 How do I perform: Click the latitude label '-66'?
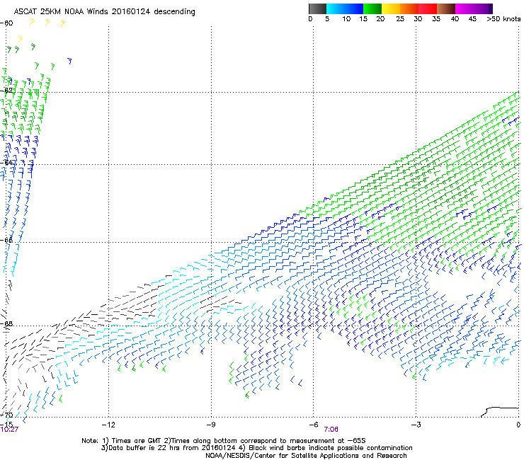pos(6,240)
